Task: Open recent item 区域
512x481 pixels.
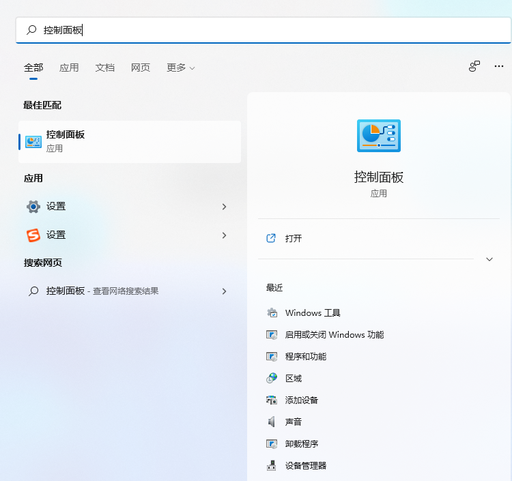Action: (x=294, y=379)
